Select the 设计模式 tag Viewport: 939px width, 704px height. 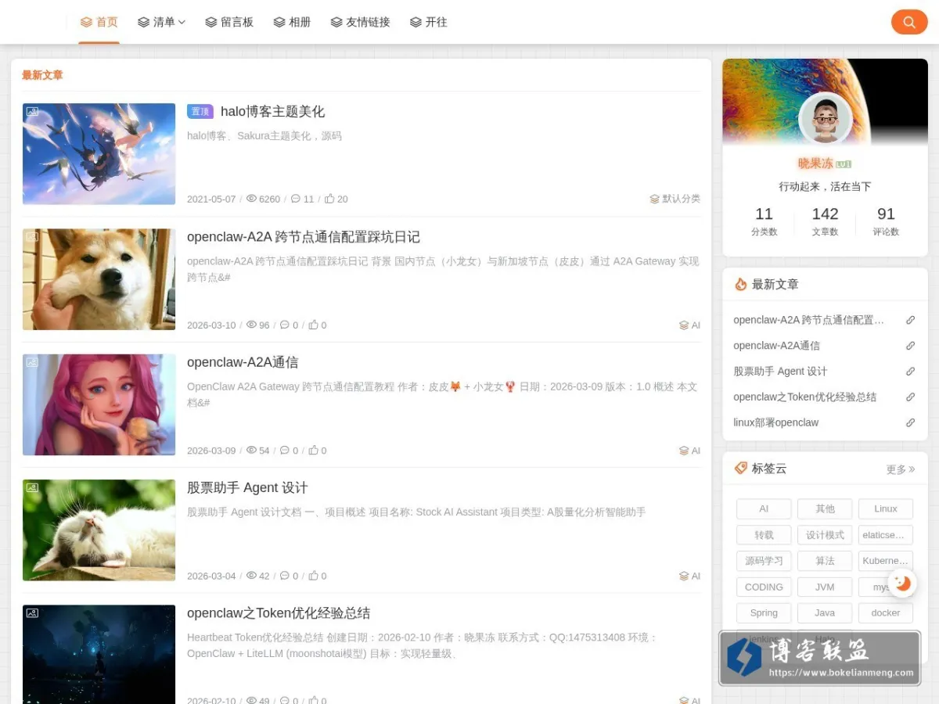pyautogui.click(x=825, y=535)
